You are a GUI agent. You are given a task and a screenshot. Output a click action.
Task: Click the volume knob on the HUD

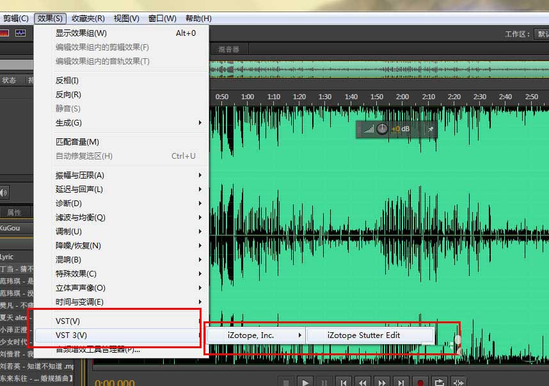382,129
